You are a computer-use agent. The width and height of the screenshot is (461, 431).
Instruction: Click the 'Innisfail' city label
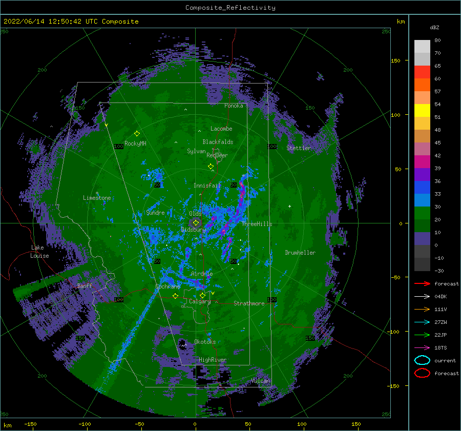tap(207, 186)
